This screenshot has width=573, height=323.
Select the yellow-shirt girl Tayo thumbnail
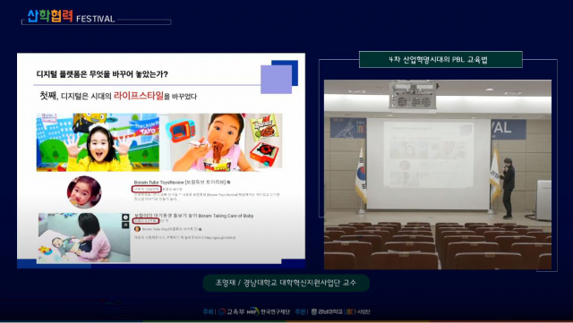tap(98, 142)
